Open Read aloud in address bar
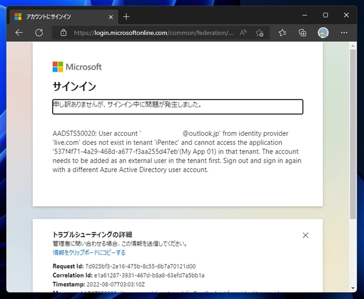The image size is (364, 299). click(x=243, y=33)
